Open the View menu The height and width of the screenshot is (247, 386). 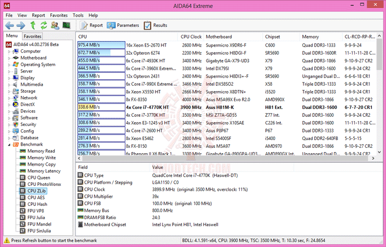point(22,15)
